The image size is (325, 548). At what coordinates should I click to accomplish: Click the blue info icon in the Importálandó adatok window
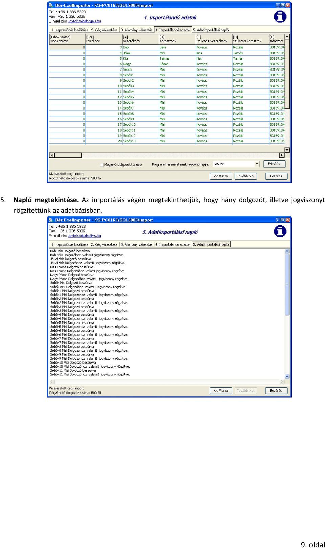click(280, 17)
